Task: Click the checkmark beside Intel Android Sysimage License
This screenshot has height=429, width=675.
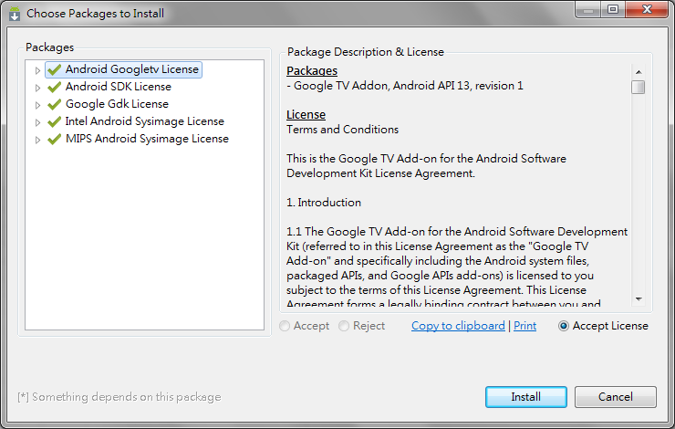Action: 54,121
